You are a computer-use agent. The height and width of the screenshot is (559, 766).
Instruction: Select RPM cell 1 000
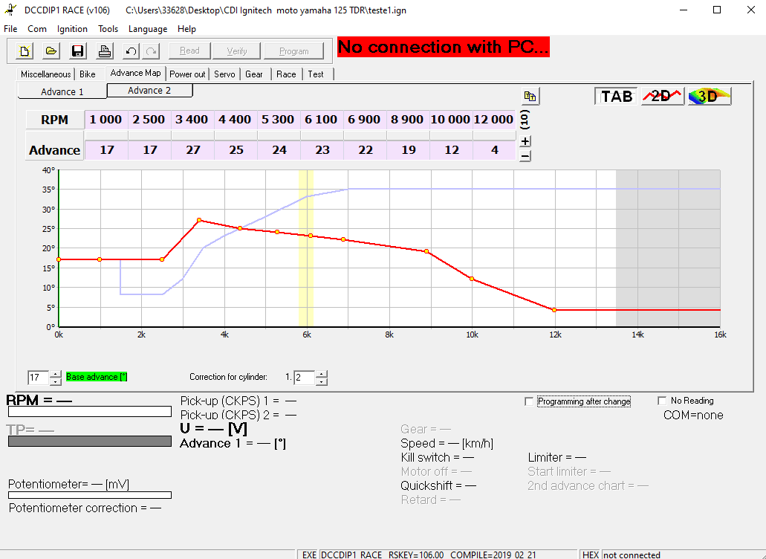click(x=106, y=120)
